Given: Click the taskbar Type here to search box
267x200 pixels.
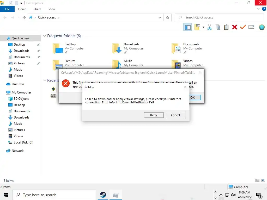Looking at the screenshot, I should point(54,195).
